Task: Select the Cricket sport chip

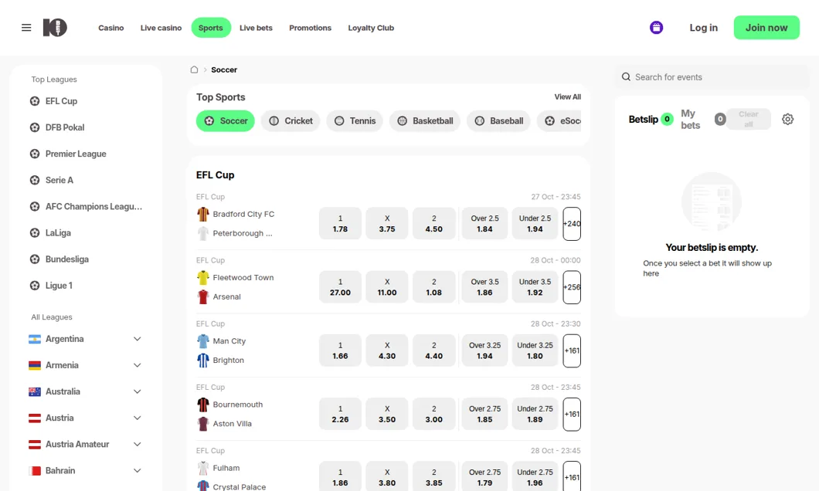Action: click(291, 121)
